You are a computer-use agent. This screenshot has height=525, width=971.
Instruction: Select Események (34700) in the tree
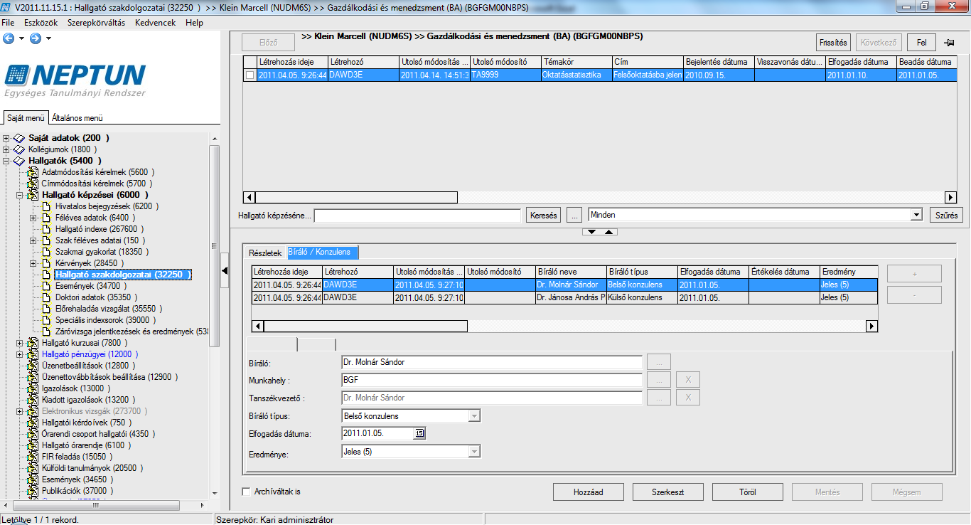(x=90, y=286)
